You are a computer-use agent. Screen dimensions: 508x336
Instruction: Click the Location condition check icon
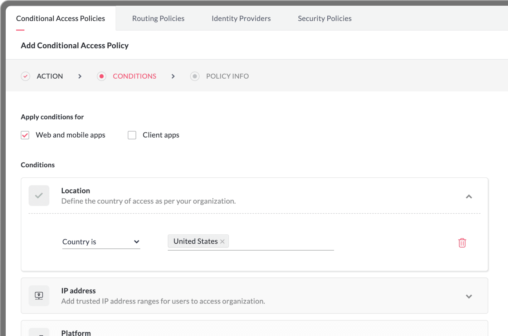(39, 196)
